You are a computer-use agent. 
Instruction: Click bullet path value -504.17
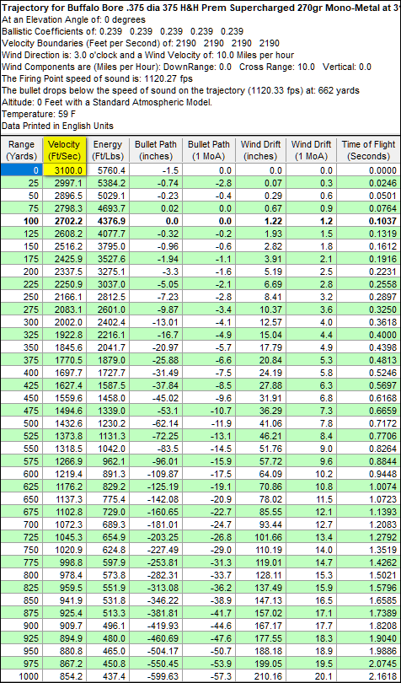(x=156, y=650)
